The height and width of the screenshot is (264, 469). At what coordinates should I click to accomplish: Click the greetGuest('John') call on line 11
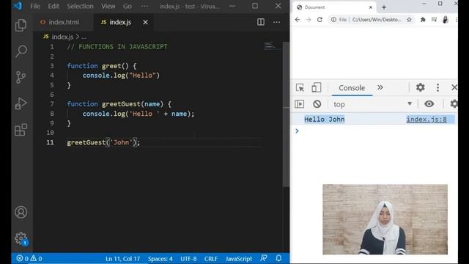click(103, 142)
